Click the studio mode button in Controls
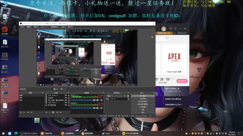This screenshot has height=136, width=243. (143, 107)
